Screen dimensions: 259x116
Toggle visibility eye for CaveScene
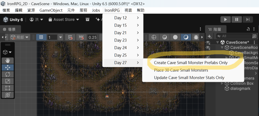[208, 42]
